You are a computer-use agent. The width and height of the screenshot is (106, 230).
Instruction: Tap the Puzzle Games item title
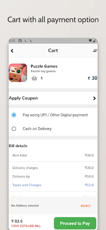[44, 66]
